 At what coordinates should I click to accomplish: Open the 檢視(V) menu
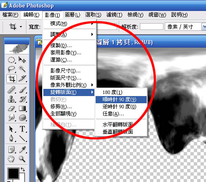[x=135, y=15]
